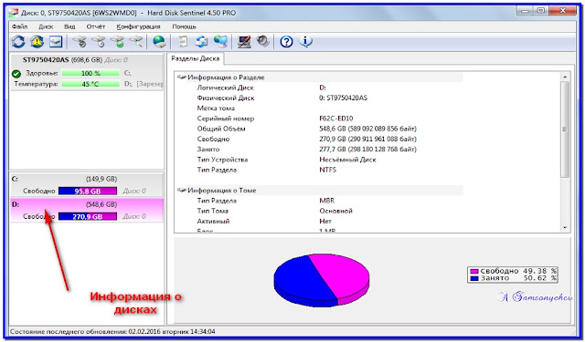The image size is (585, 342).
Task: Click the send report envelope arrows icon
Action: [201, 41]
